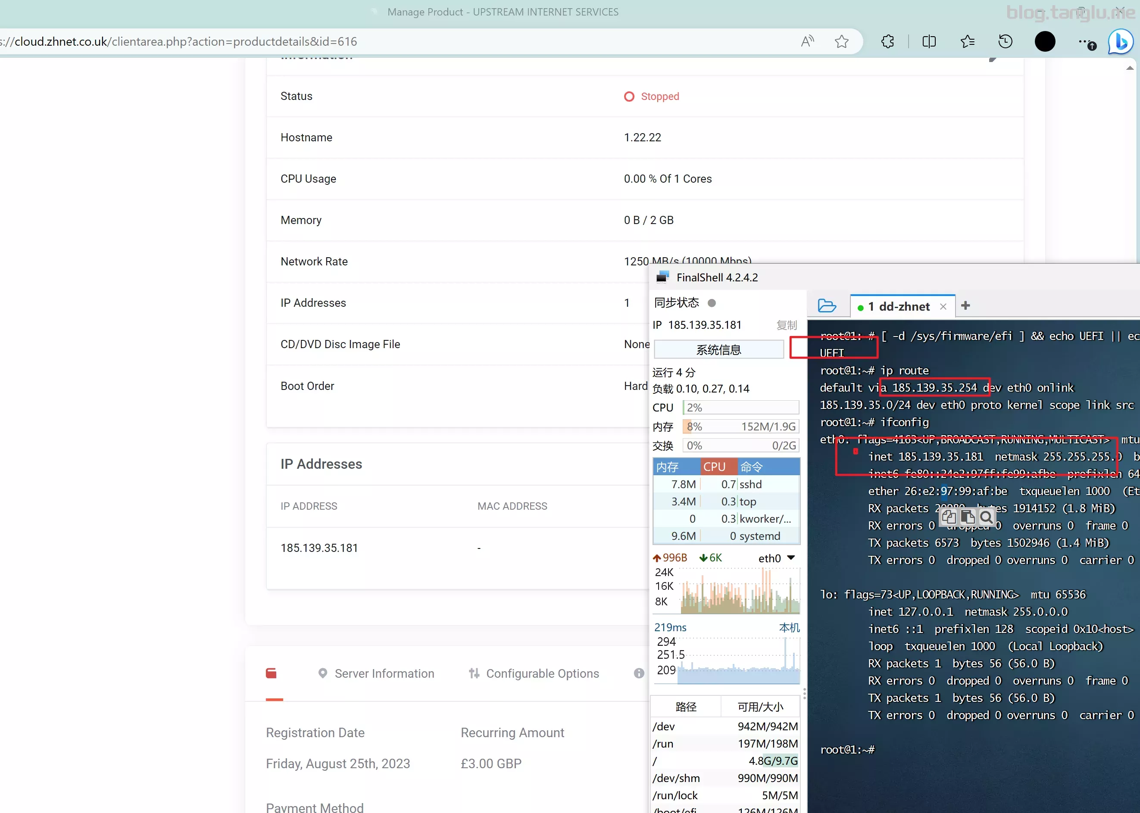
Task: Click the IP ADDRESS column header
Action: coord(309,506)
